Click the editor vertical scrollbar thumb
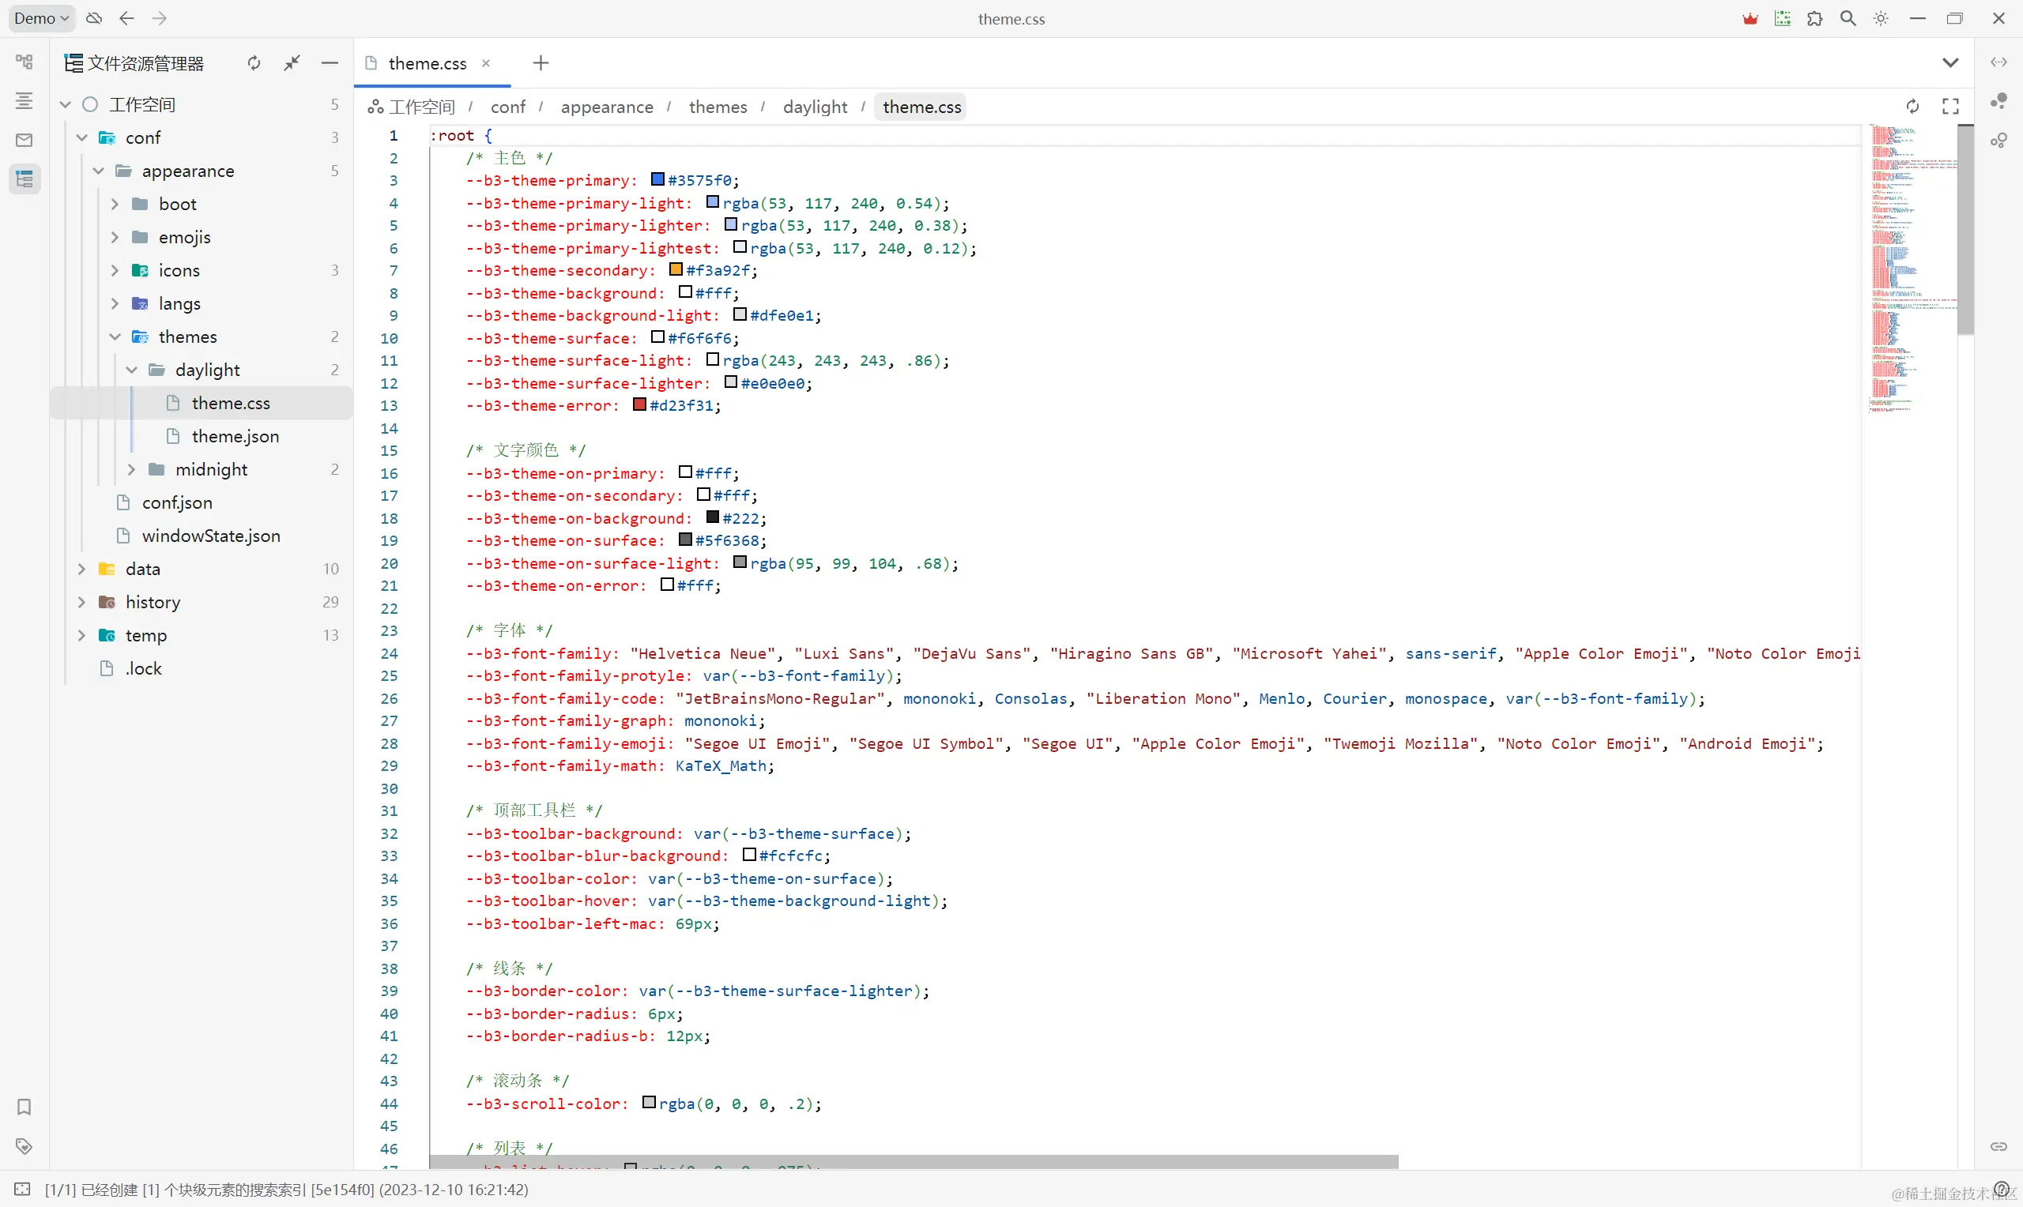This screenshot has width=2023, height=1207. (1966, 230)
